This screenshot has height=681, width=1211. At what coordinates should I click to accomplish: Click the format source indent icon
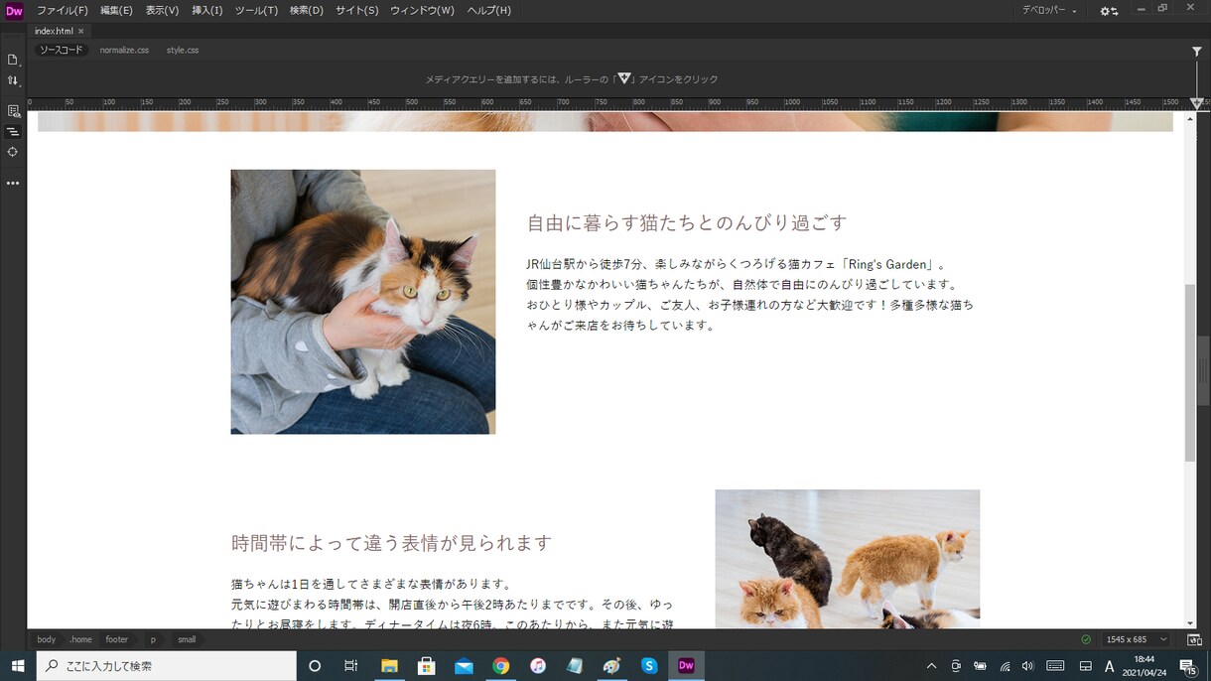[x=13, y=131]
